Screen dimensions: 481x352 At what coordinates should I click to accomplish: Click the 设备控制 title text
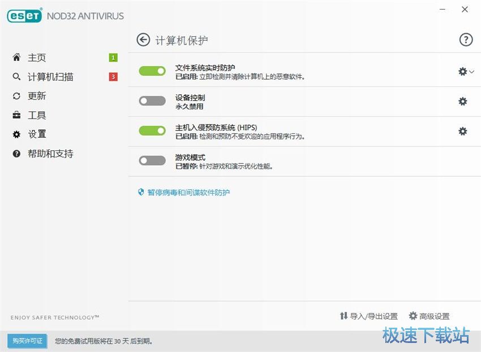click(x=190, y=98)
